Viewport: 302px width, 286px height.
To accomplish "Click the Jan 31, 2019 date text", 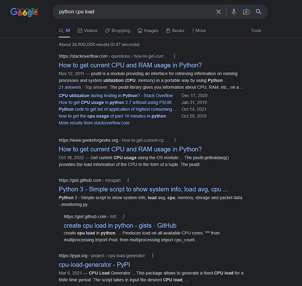I will pos(194,102).
